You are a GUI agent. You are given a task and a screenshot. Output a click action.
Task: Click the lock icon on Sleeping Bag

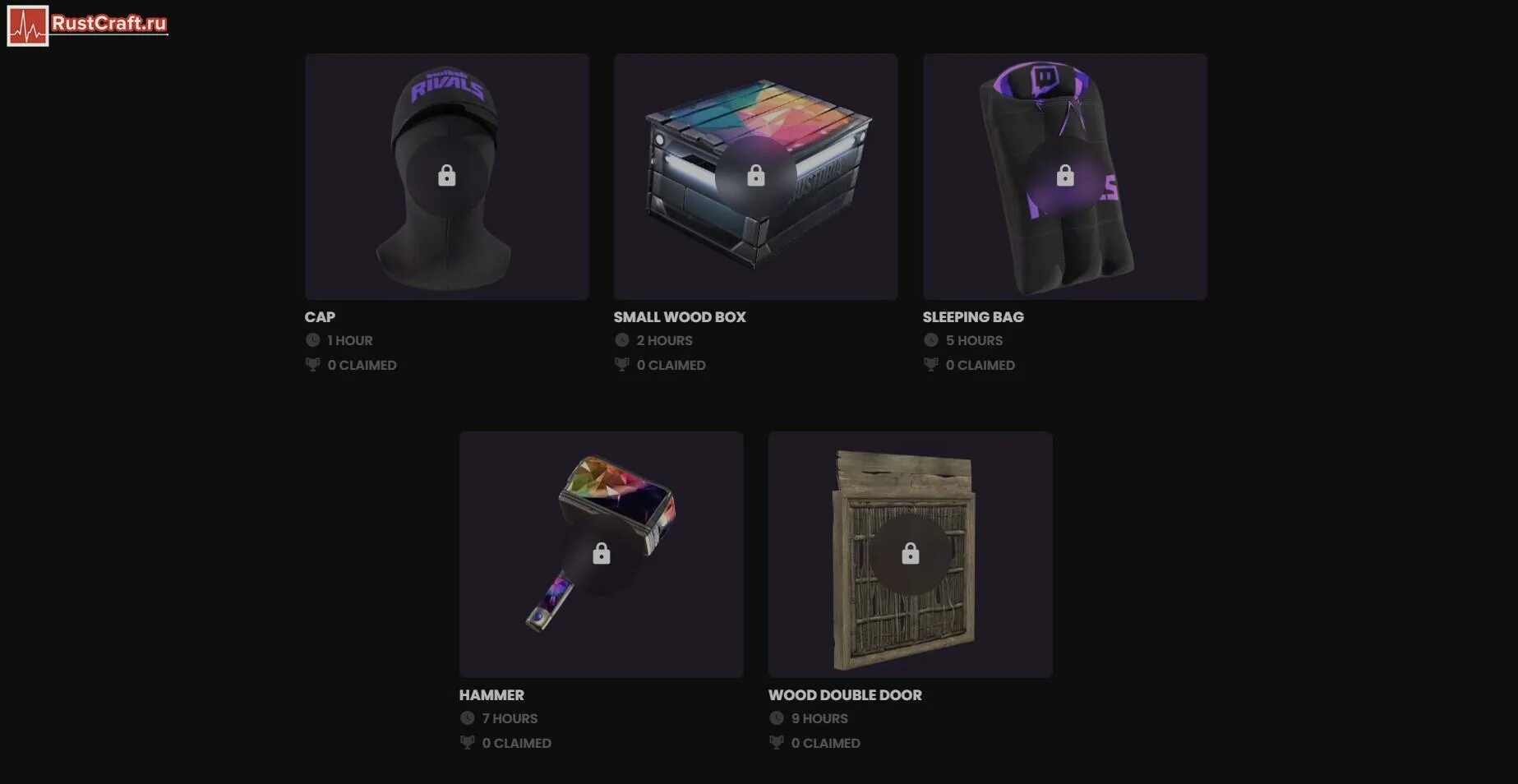(1064, 176)
